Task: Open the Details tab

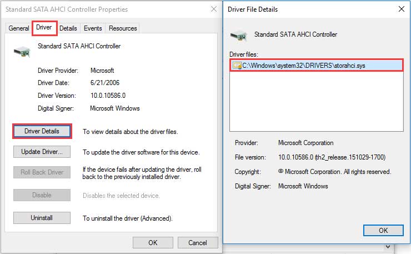Action: (x=68, y=28)
